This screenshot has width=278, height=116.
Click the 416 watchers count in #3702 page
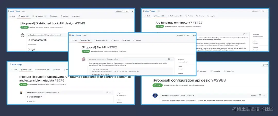click(x=188, y=35)
